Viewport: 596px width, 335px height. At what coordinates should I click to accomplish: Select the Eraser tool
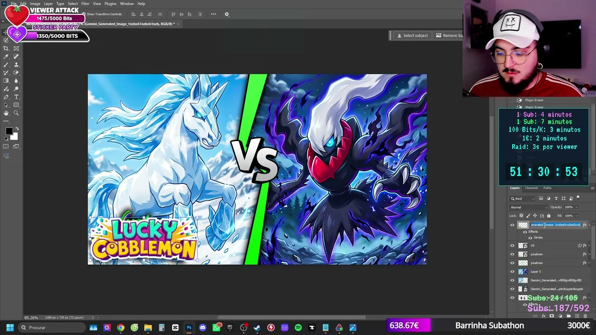point(16,73)
